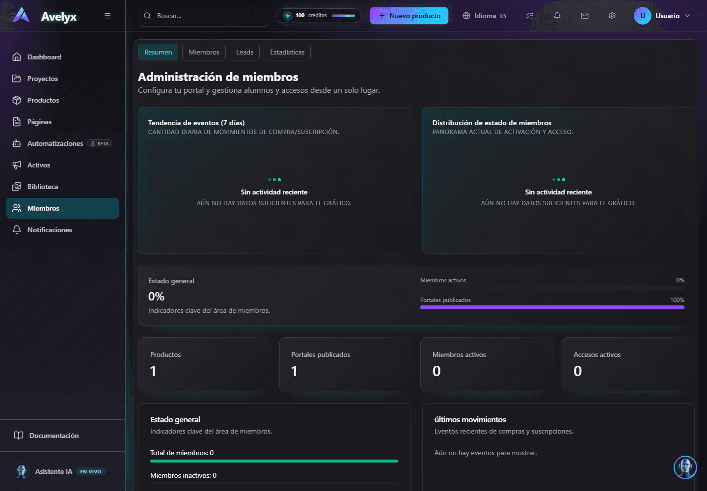Screen dimensions: 707x491
Task: Switch to the Estadísticas tab
Action: click(287, 52)
